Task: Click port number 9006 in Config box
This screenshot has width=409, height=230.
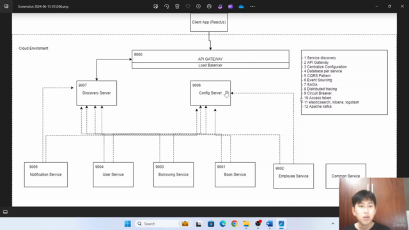Action: coord(196,85)
